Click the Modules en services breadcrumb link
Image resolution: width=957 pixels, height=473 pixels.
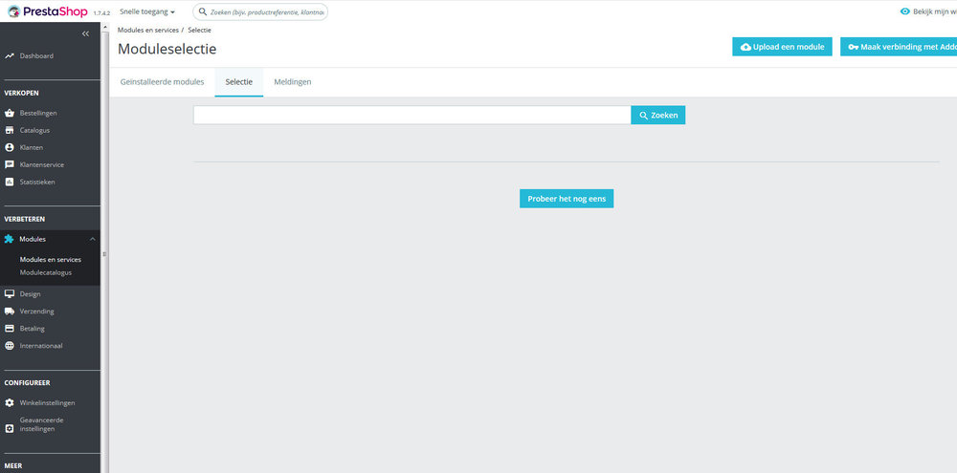148,30
